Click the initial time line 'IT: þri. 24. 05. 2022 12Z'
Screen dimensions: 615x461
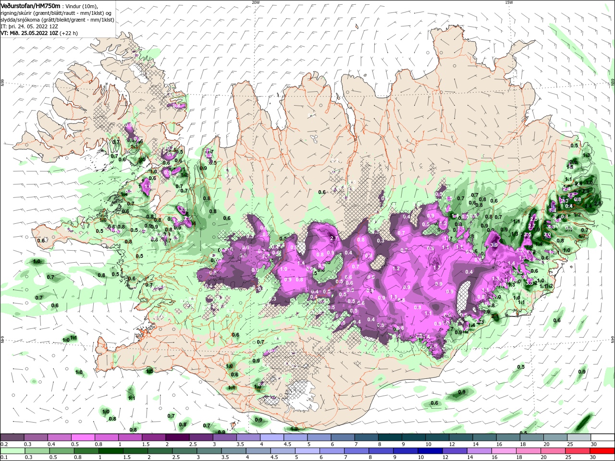coord(30,26)
